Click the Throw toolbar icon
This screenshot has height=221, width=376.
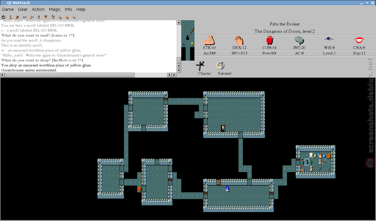(24, 17)
